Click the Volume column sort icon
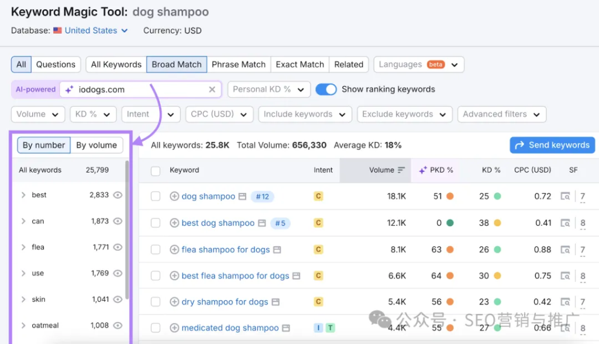 [401, 170]
